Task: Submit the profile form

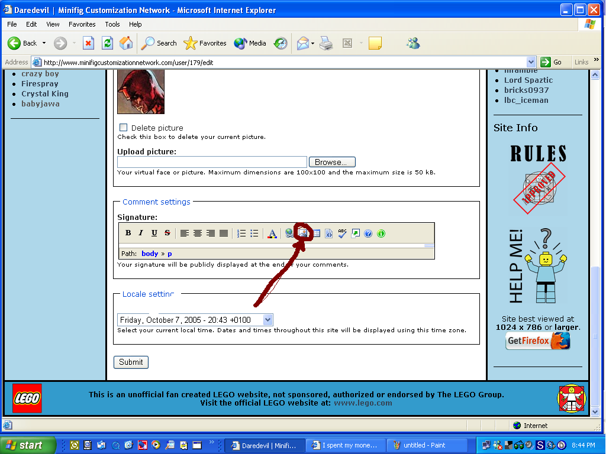Action: click(131, 362)
